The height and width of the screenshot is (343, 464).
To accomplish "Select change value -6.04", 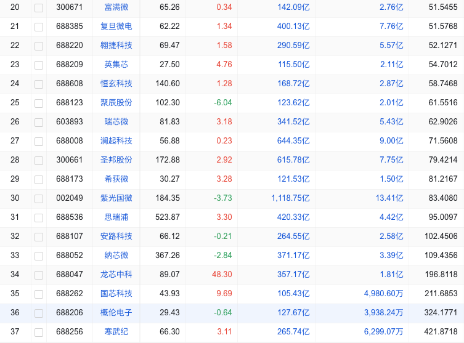I will tap(223, 102).
